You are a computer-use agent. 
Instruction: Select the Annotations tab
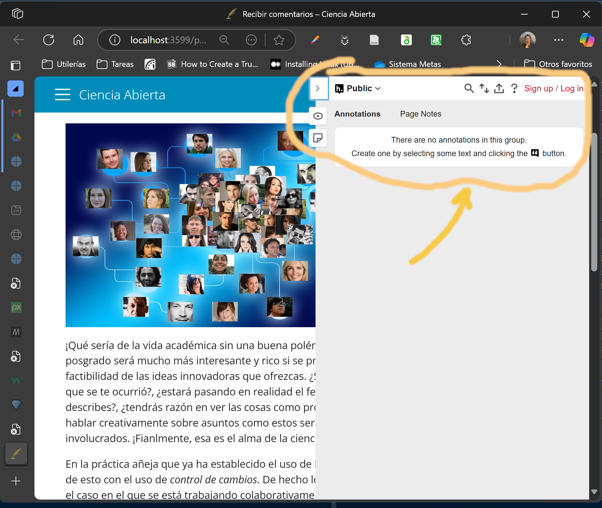(x=357, y=114)
